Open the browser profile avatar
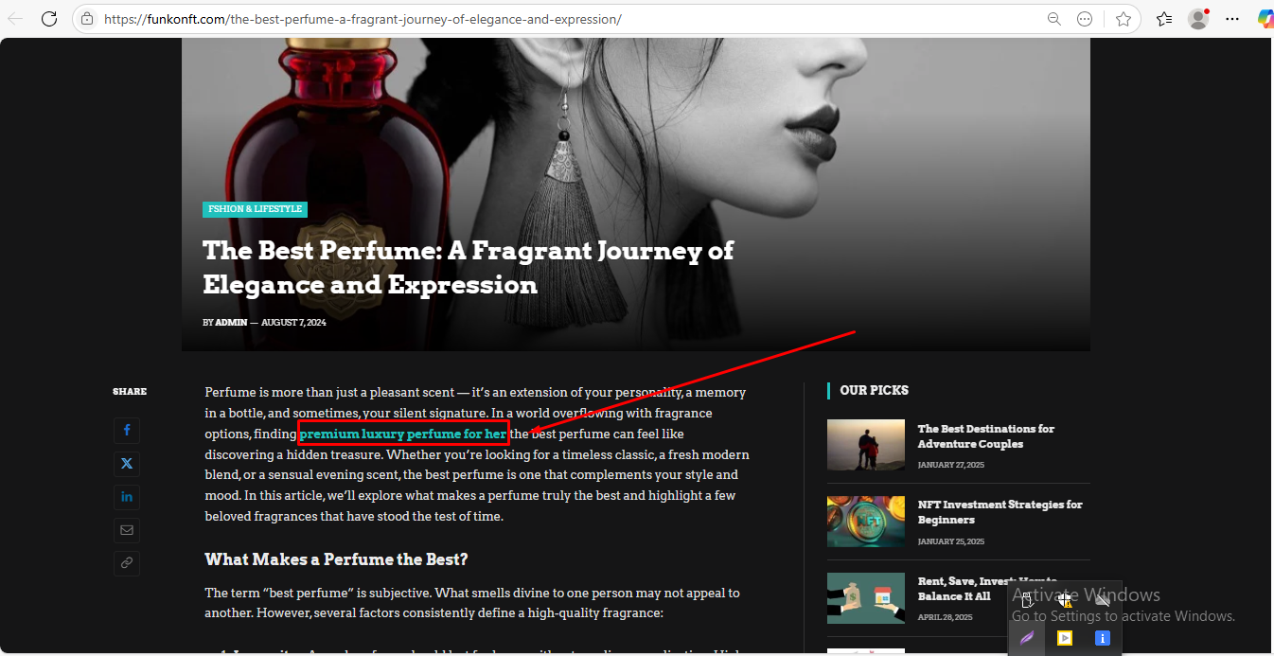1274x656 pixels. pyautogui.click(x=1198, y=19)
